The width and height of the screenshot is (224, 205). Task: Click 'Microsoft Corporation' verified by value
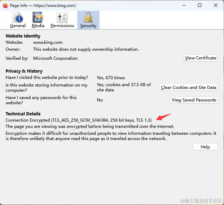[55, 58]
